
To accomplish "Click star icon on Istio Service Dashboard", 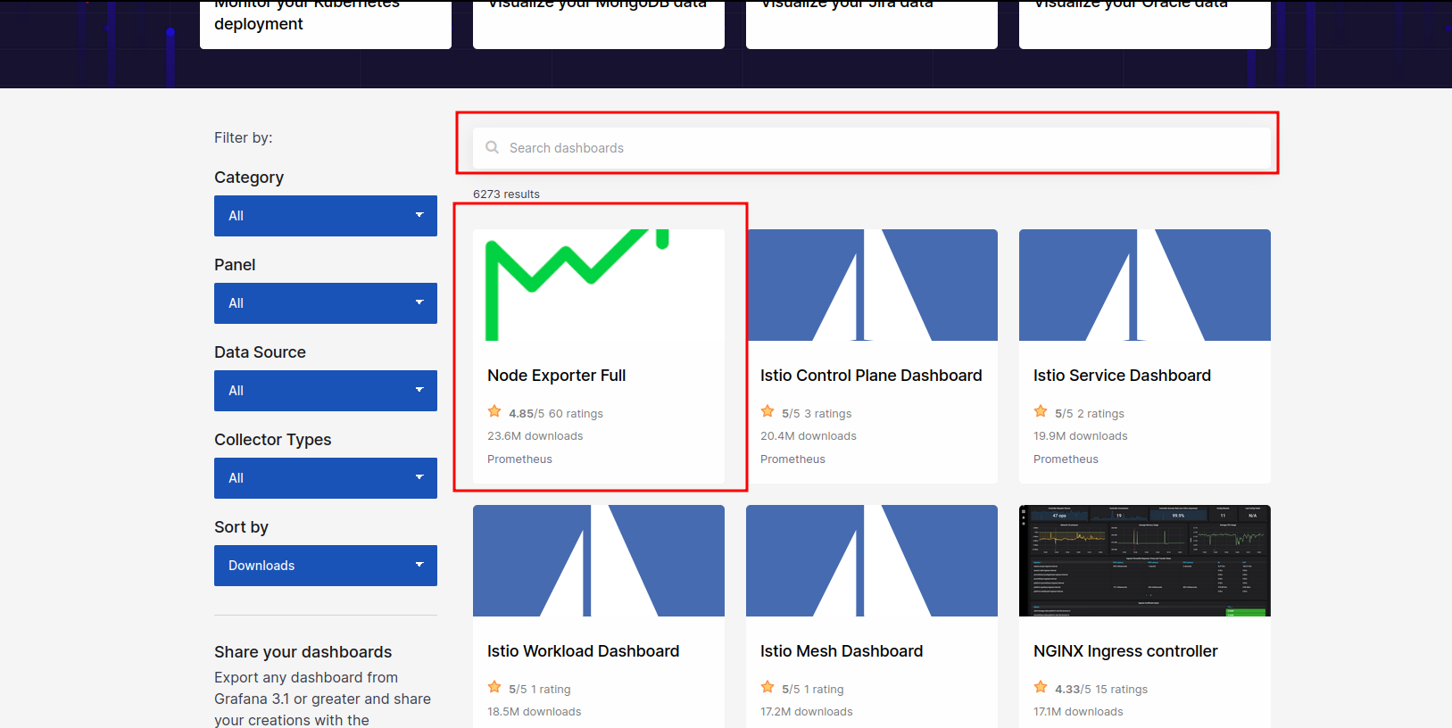I will click(1041, 411).
